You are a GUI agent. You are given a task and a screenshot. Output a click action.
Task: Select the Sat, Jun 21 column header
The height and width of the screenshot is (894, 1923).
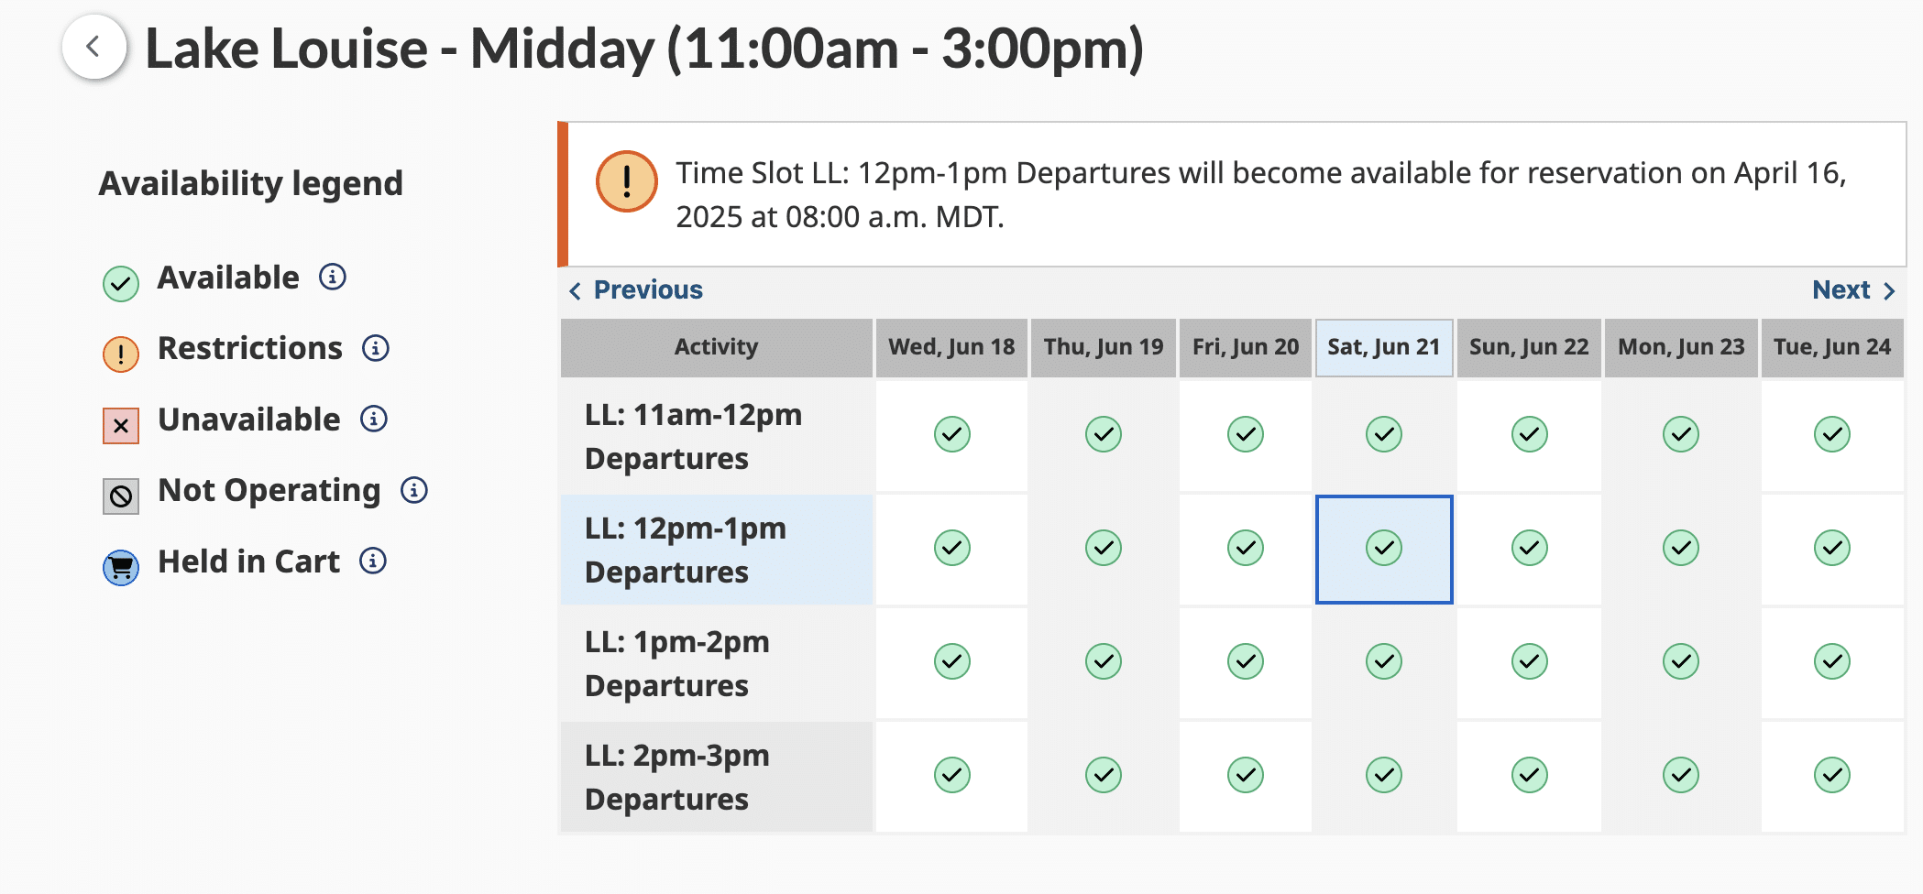click(x=1384, y=348)
